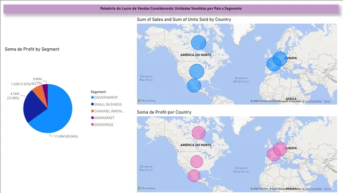Select the orange Channel Partners pie slice
Viewport: 343px width, 193px height.
[x=41, y=93]
